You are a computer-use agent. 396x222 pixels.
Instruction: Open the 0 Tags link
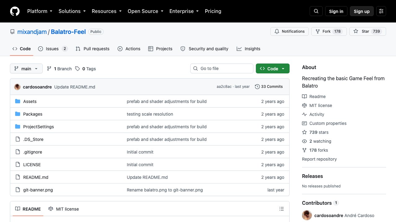[x=85, y=69]
